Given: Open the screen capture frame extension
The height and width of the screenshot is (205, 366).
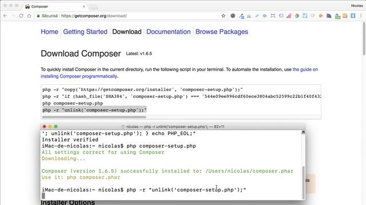Looking at the screenshot, I should pos(273,16).
